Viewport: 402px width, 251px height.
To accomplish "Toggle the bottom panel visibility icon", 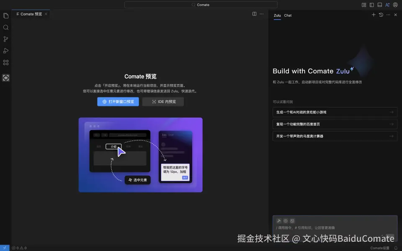I will coord(380,5).
